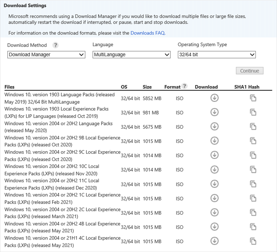Select the 2C LXPs released March 2021 file name
This screenshot has height=252, width=277.
pyautogui.click(x=62, y=213)
